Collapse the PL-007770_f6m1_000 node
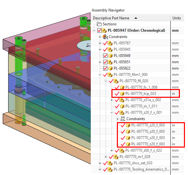 (100, 75)
